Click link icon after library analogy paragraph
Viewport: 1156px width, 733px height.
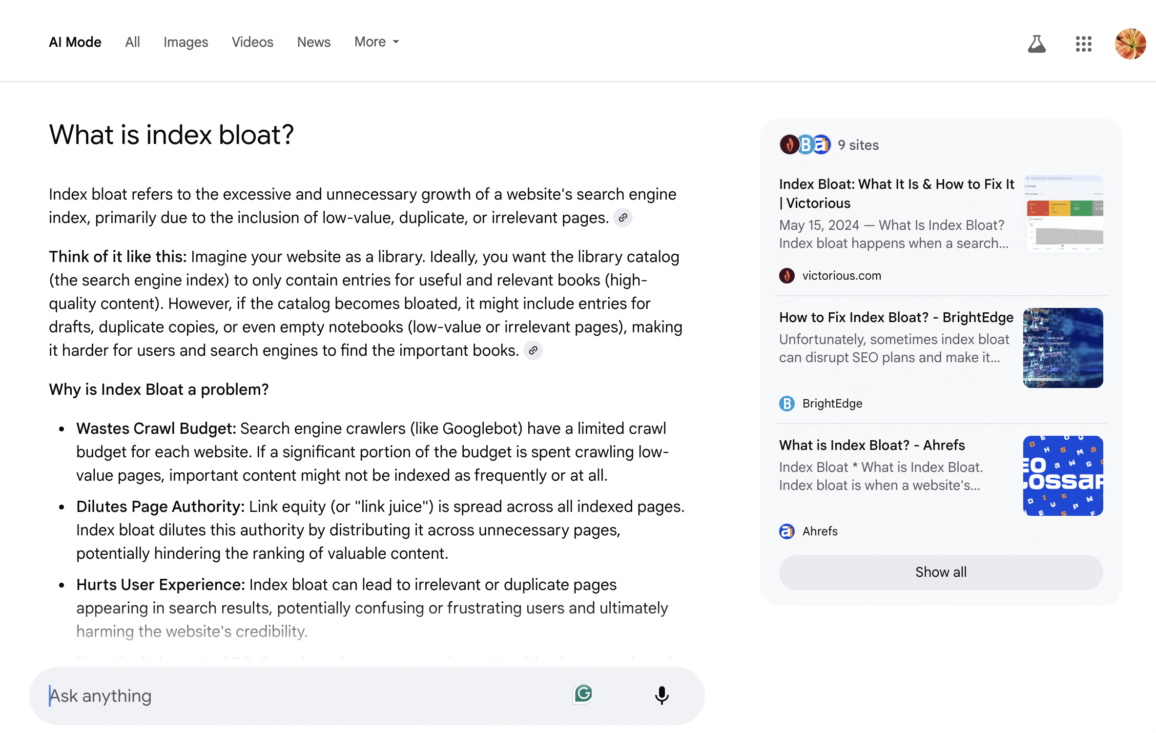[533, 350]
